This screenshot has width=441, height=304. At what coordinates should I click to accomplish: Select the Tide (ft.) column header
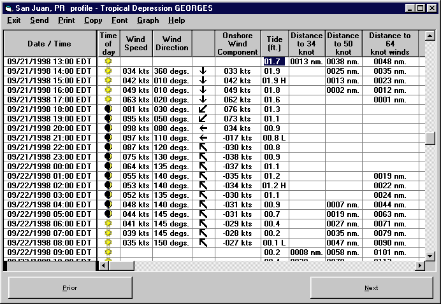coord(275,44)
